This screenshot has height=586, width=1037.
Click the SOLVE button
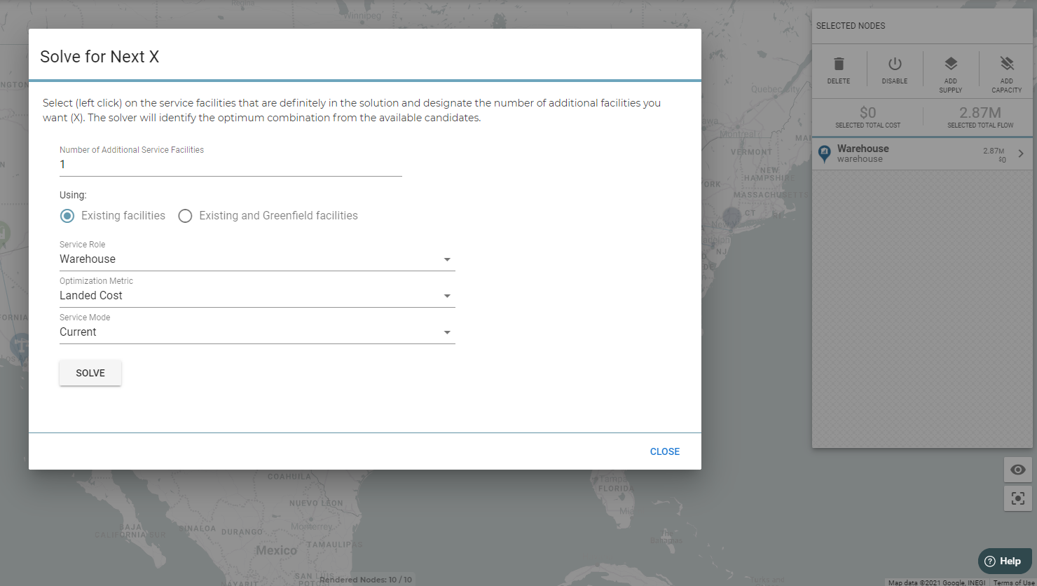pyautogui.click(x=90, y=373)
